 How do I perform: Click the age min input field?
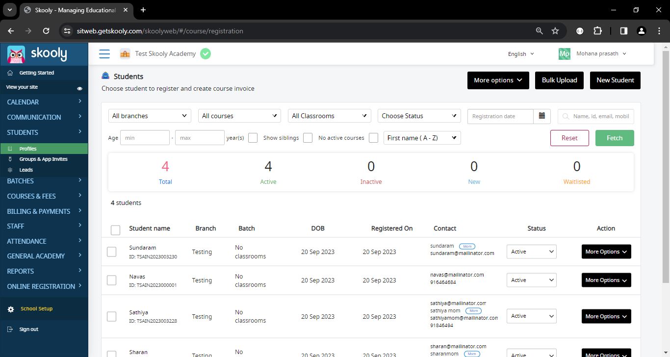[145, 138]
